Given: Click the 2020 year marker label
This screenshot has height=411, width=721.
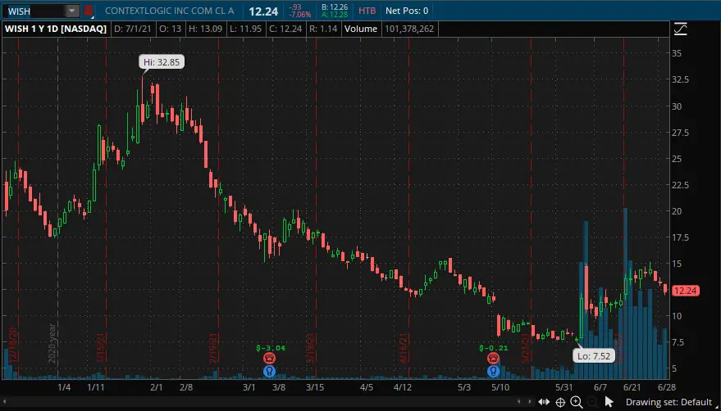Looking at the screenshot, I should tap(52, 344).
